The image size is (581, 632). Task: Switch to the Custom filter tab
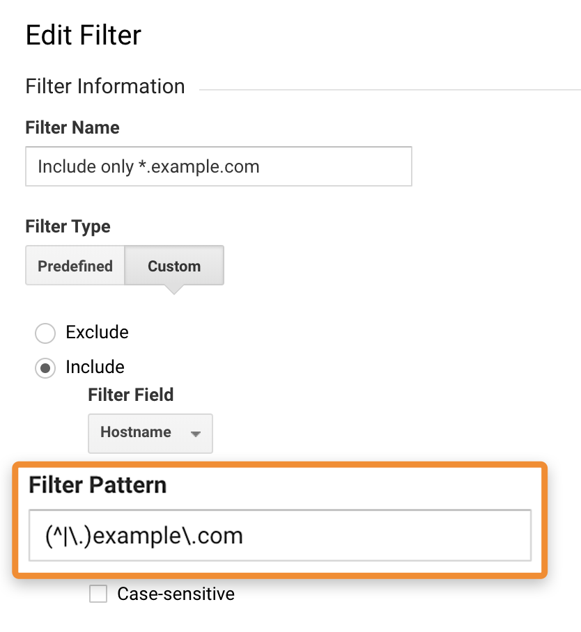pos(173,266)
